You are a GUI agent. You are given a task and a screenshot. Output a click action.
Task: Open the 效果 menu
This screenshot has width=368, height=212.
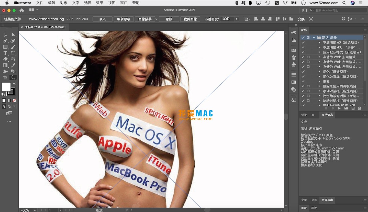[x=100, y=3]
